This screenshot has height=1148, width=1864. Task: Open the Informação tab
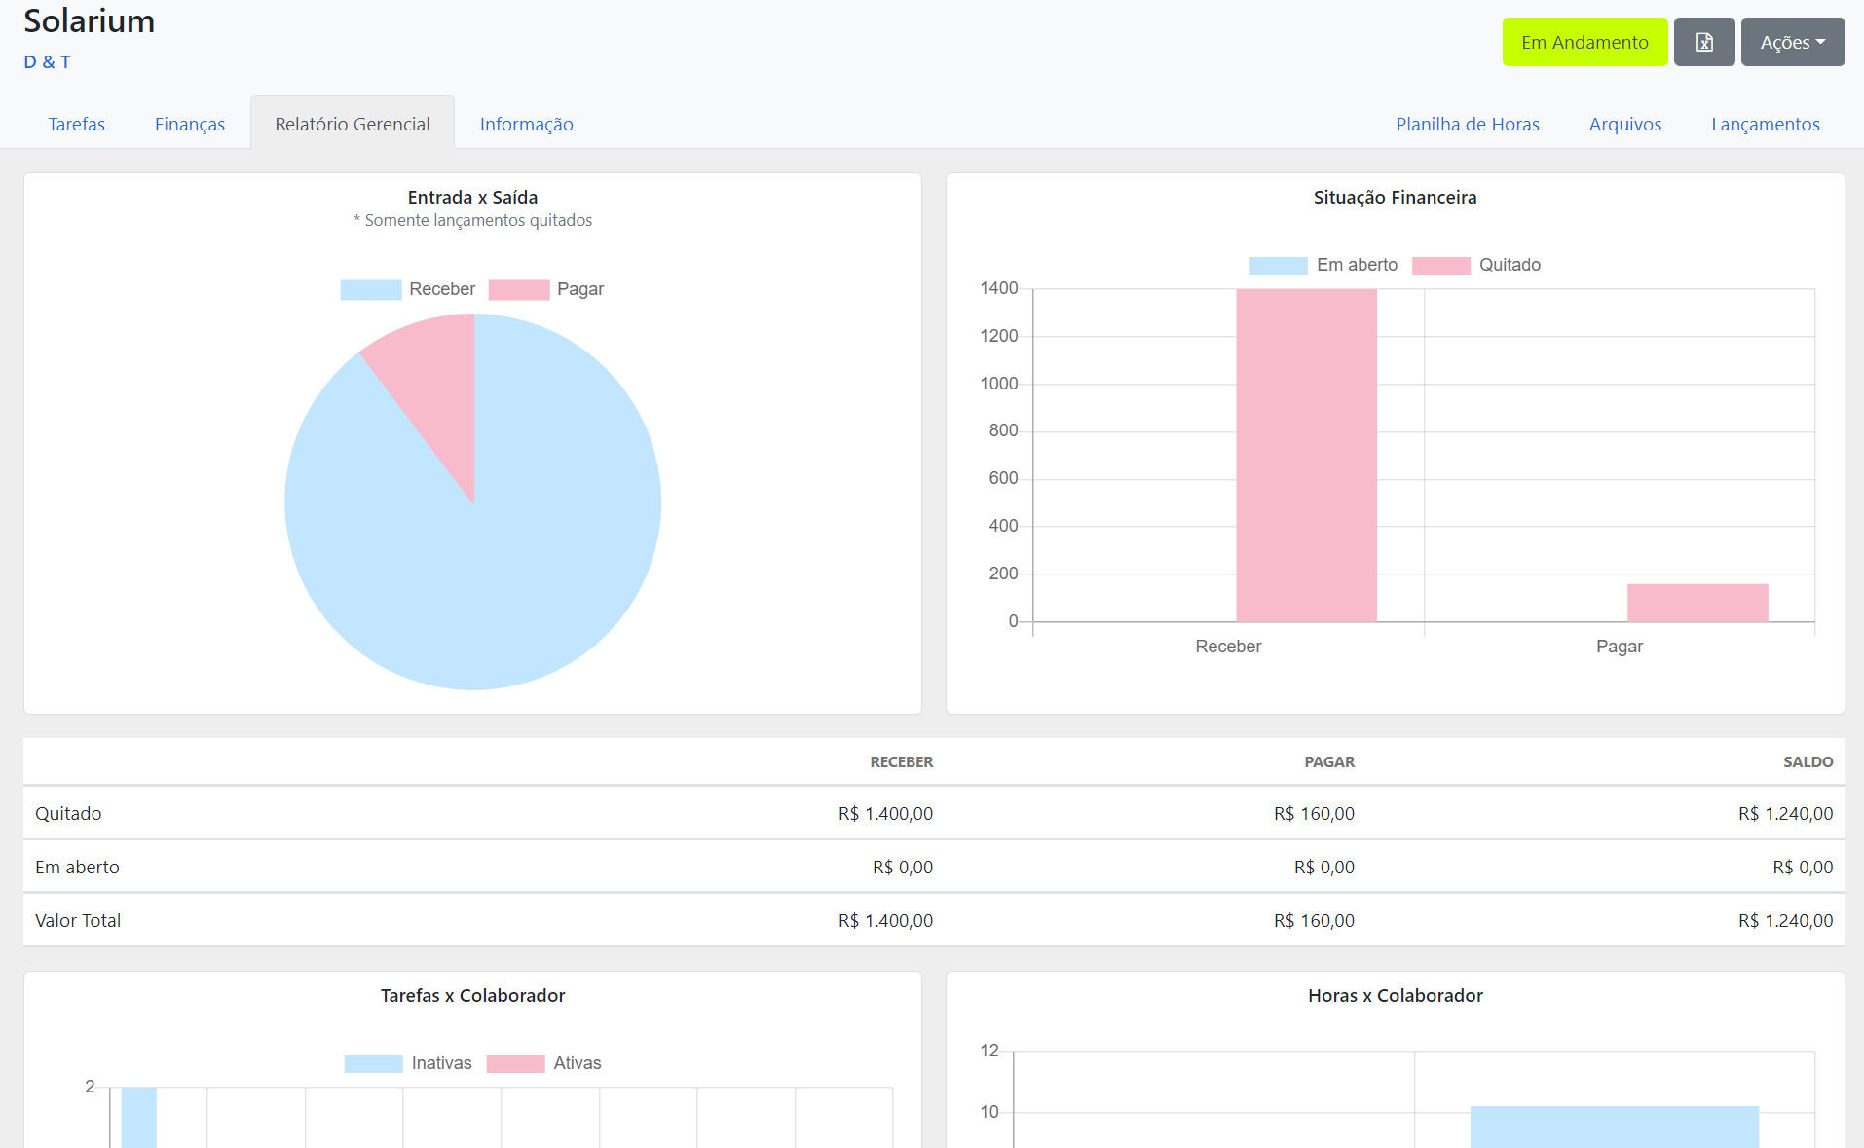point(527,124)
